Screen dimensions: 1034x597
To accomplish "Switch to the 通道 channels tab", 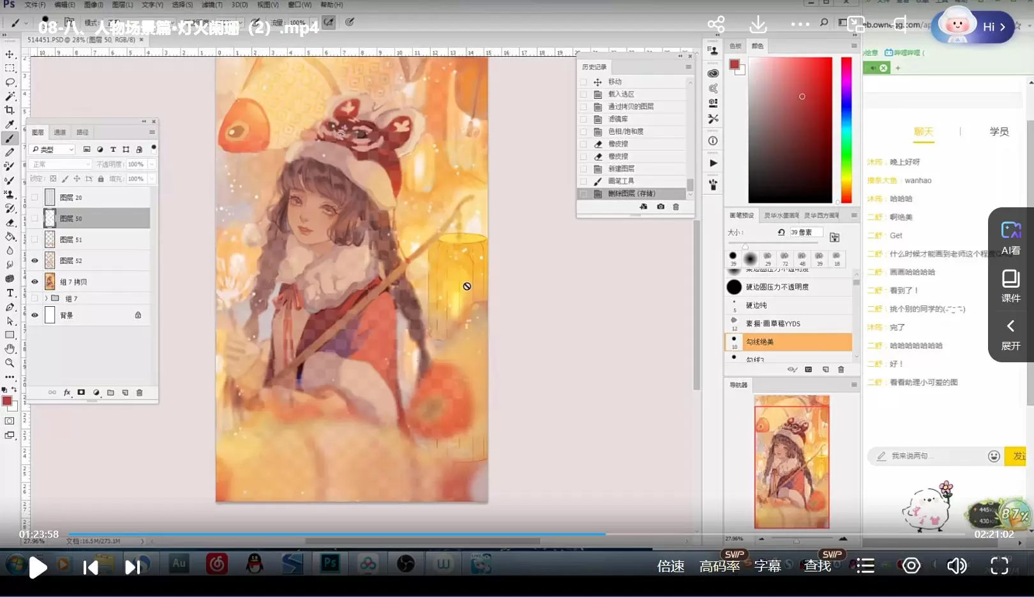I will point(60,132).
